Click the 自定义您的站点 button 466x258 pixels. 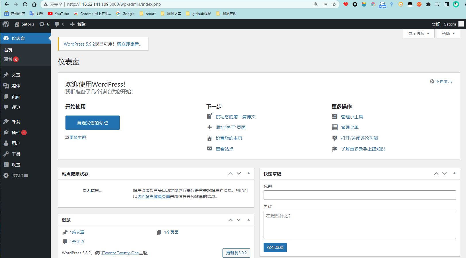(x=92, y=123)
